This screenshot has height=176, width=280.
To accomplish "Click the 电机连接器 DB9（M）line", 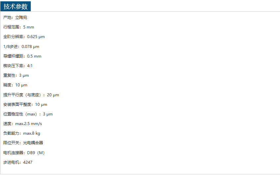I will coord(24,153).
